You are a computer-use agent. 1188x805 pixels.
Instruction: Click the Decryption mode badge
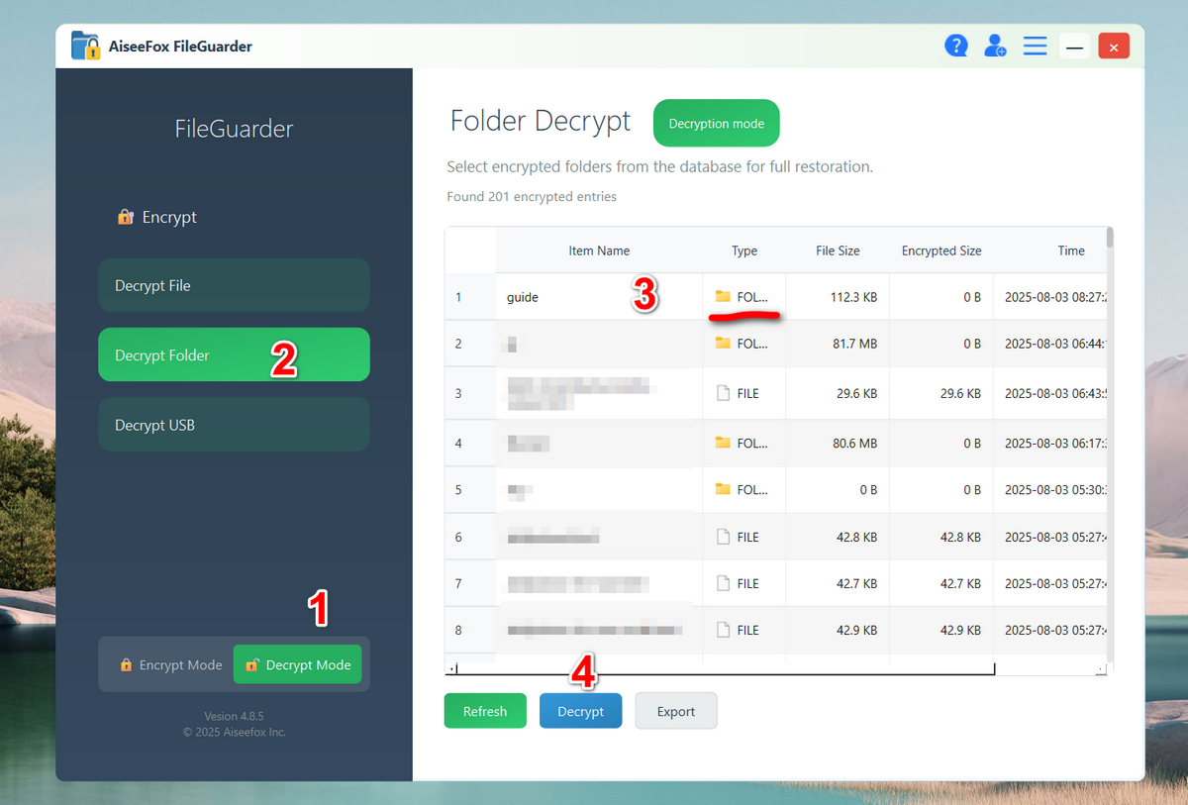coord(716,123)
